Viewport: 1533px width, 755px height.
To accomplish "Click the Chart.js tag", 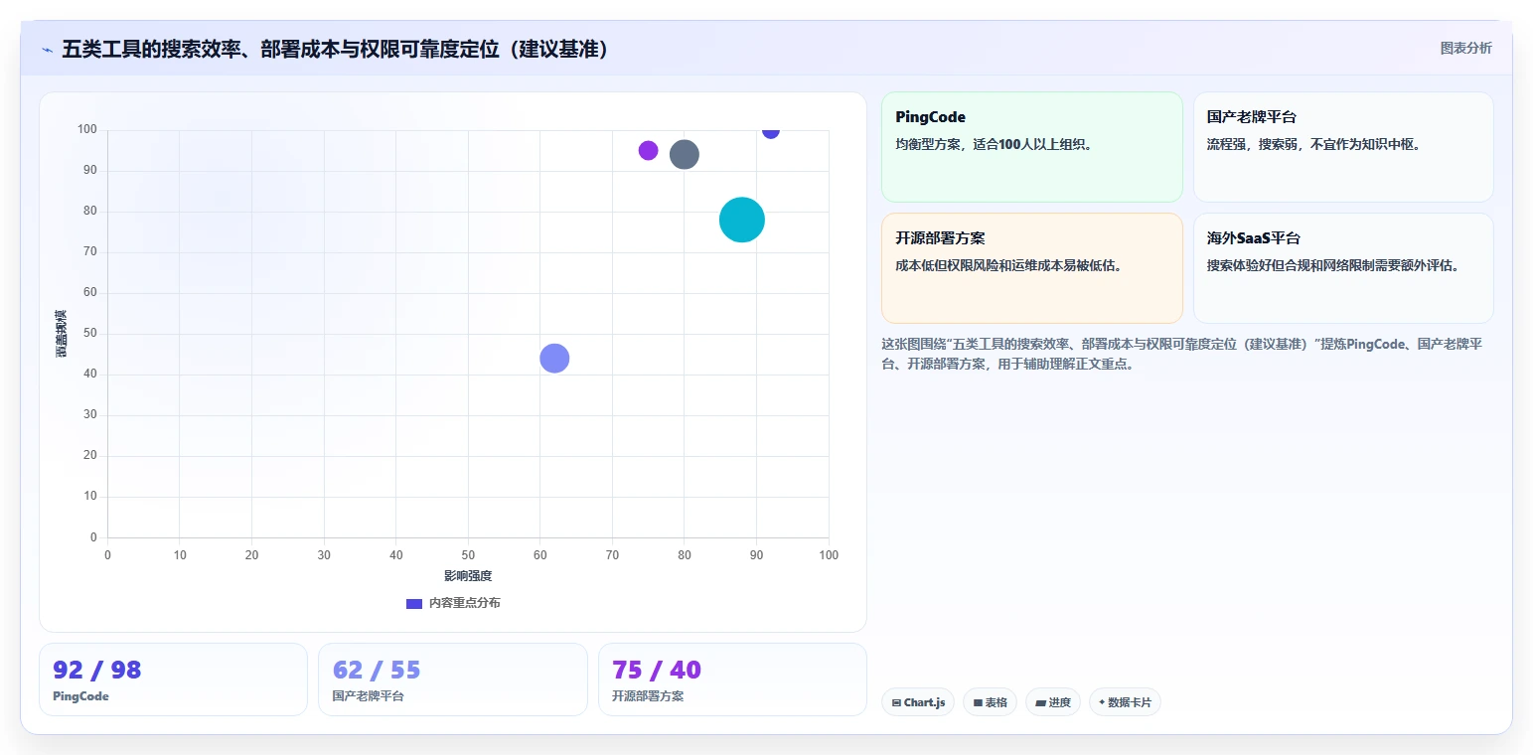I will tap(918, 702).
